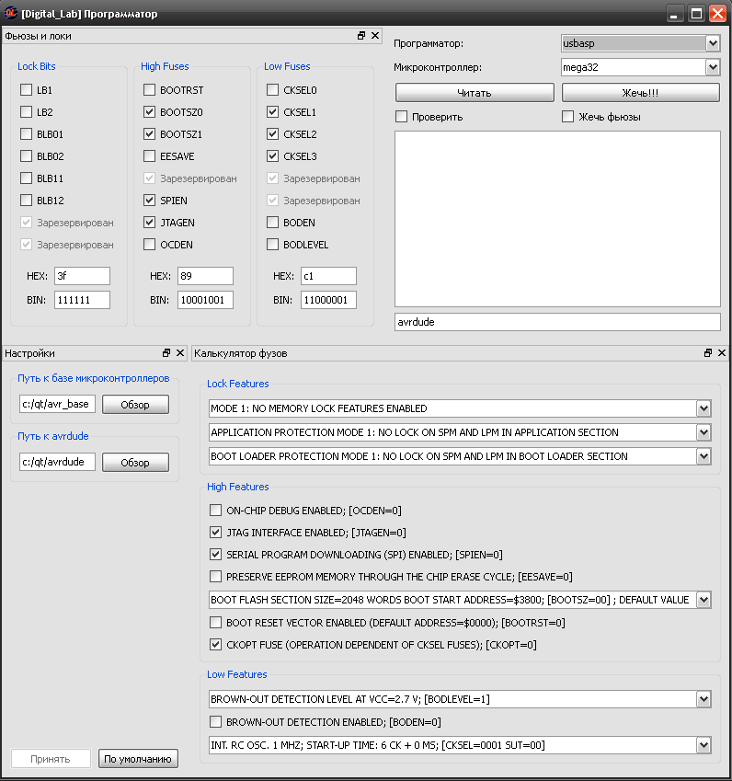Float the Фьюзы и локи panel
The image size is (732, 781).
click(x=361, y=36)
